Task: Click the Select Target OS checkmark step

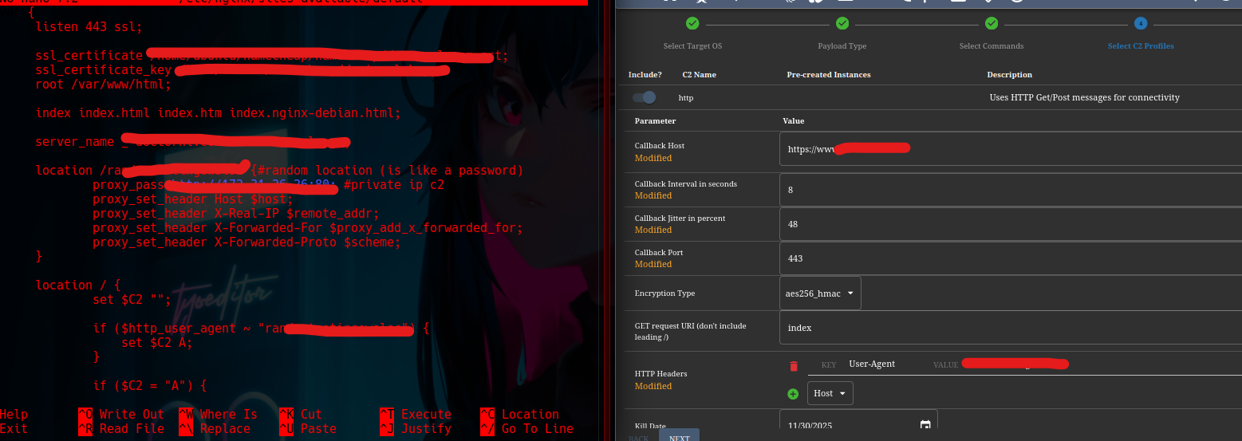Action: [x=692, y=24]
